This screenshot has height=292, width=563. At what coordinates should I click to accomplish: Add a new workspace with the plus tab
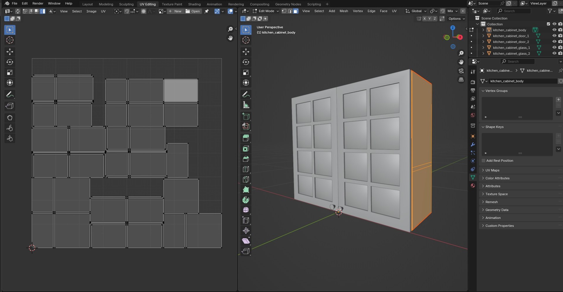click(327, 4)
